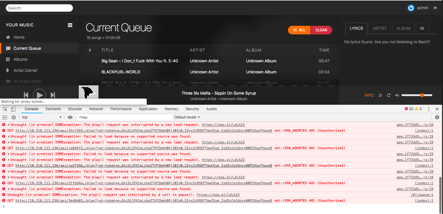This screenshot has width=443, height=214.
Task: Switch to the ARTIST tab
Action: (x=379, y=28)
